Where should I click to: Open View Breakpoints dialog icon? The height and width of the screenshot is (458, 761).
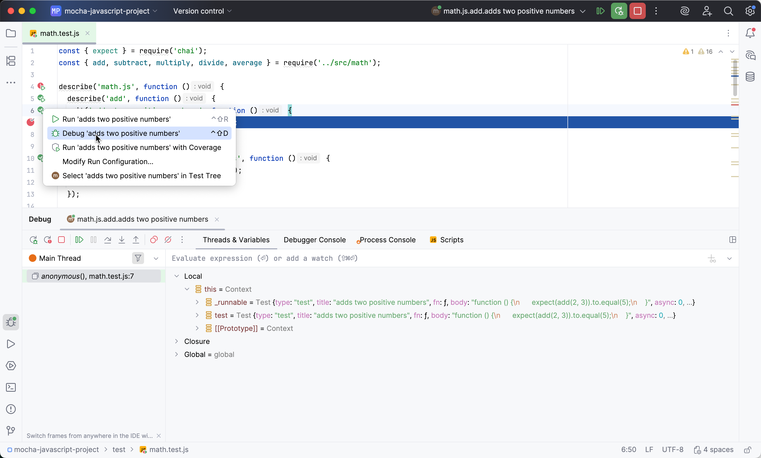[x=154, y=240]
